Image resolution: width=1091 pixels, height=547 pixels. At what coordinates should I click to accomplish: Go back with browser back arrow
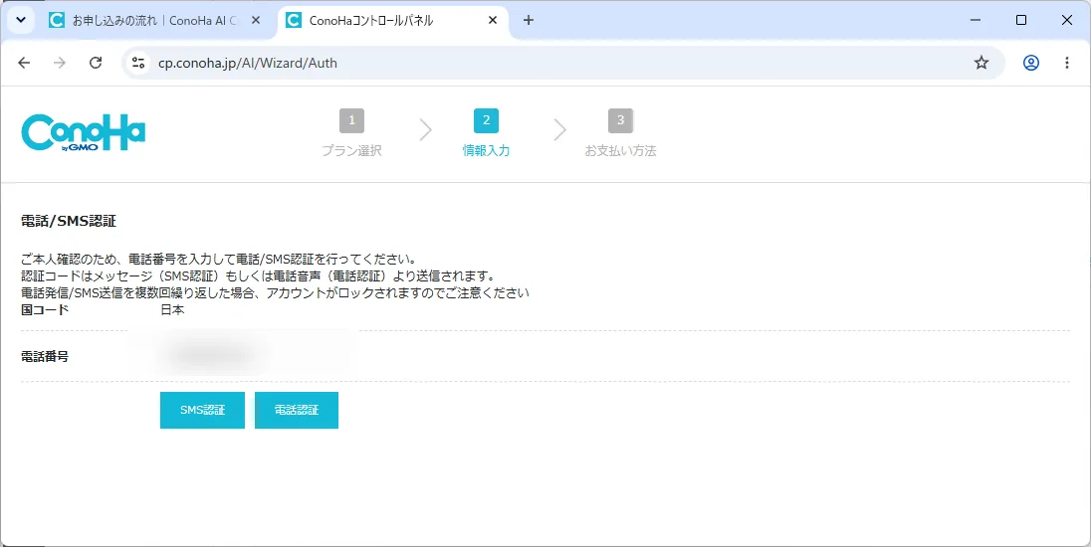pos(24,63)
